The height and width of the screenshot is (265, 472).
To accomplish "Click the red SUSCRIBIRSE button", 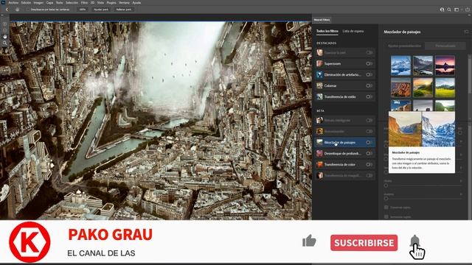I will pos(364,243).
